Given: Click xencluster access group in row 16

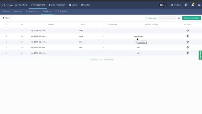Looking at the screenshot, I should (139, 36).
